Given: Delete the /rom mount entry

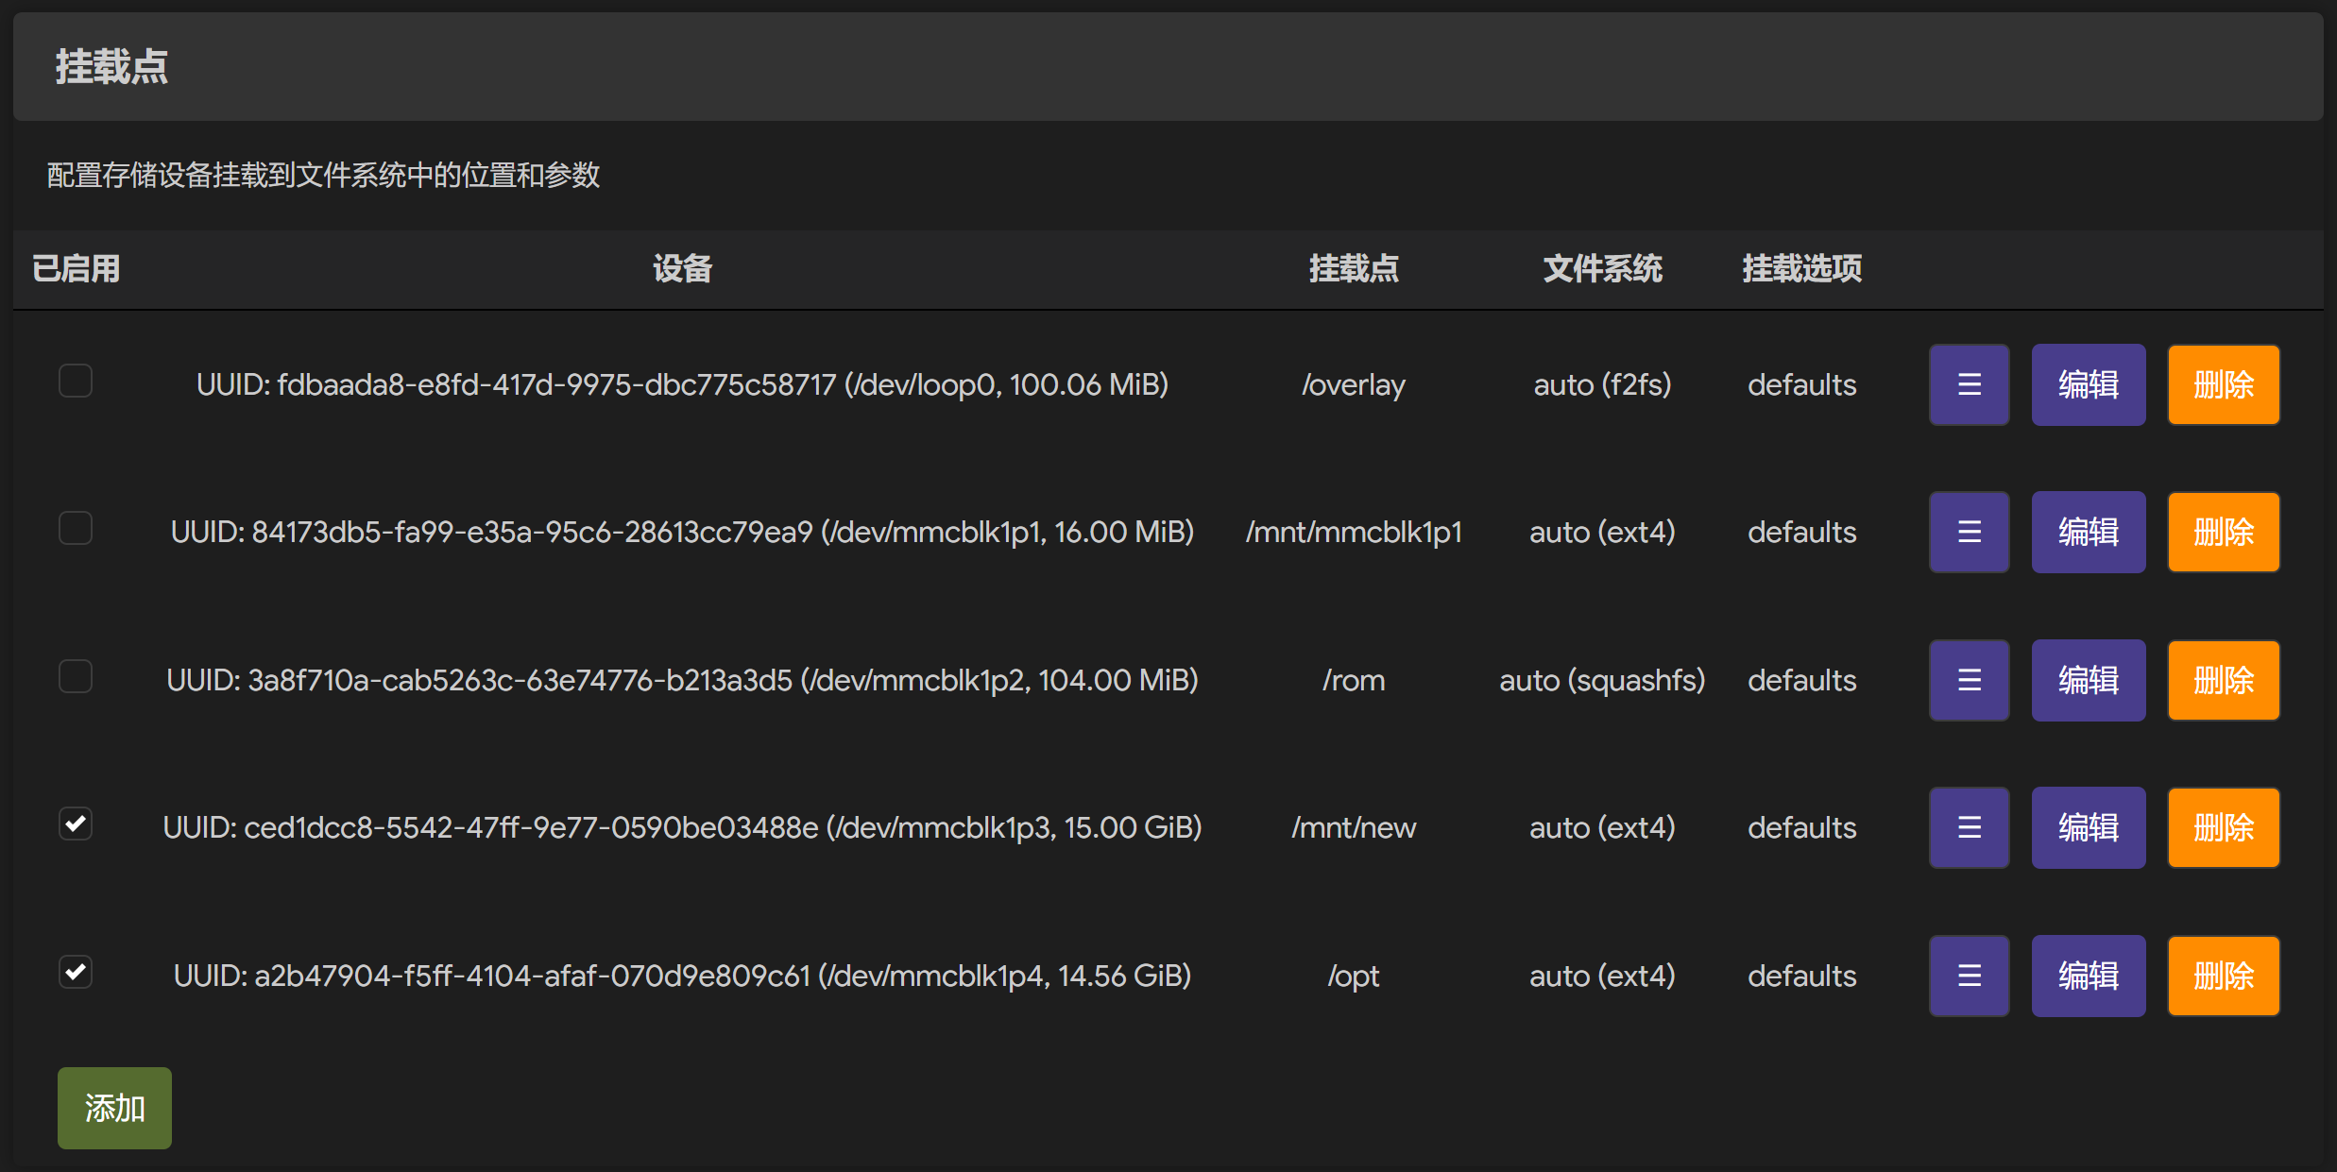Looking at the screenshot, I should (2223, 680).
